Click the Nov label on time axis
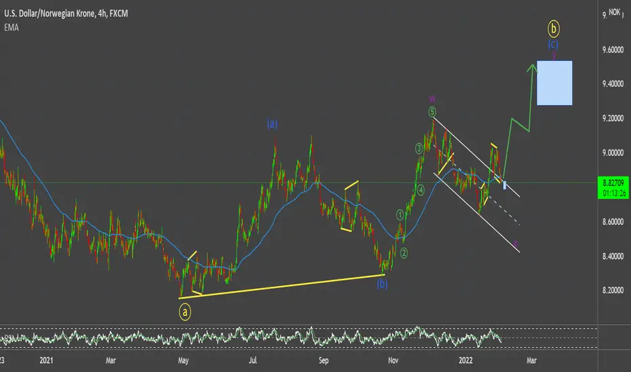The width and height of the screenshot is (631, 372). coord(393,361)
